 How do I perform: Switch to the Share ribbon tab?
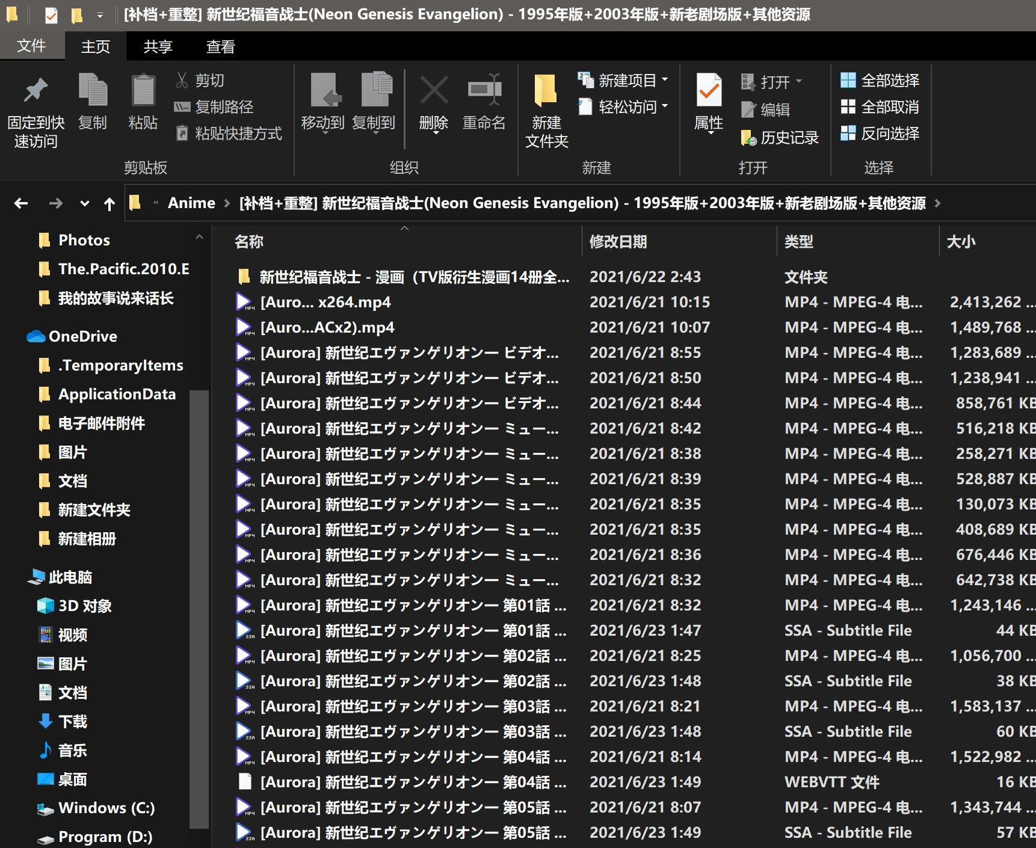pyautogui.click(x=158, y=46)
